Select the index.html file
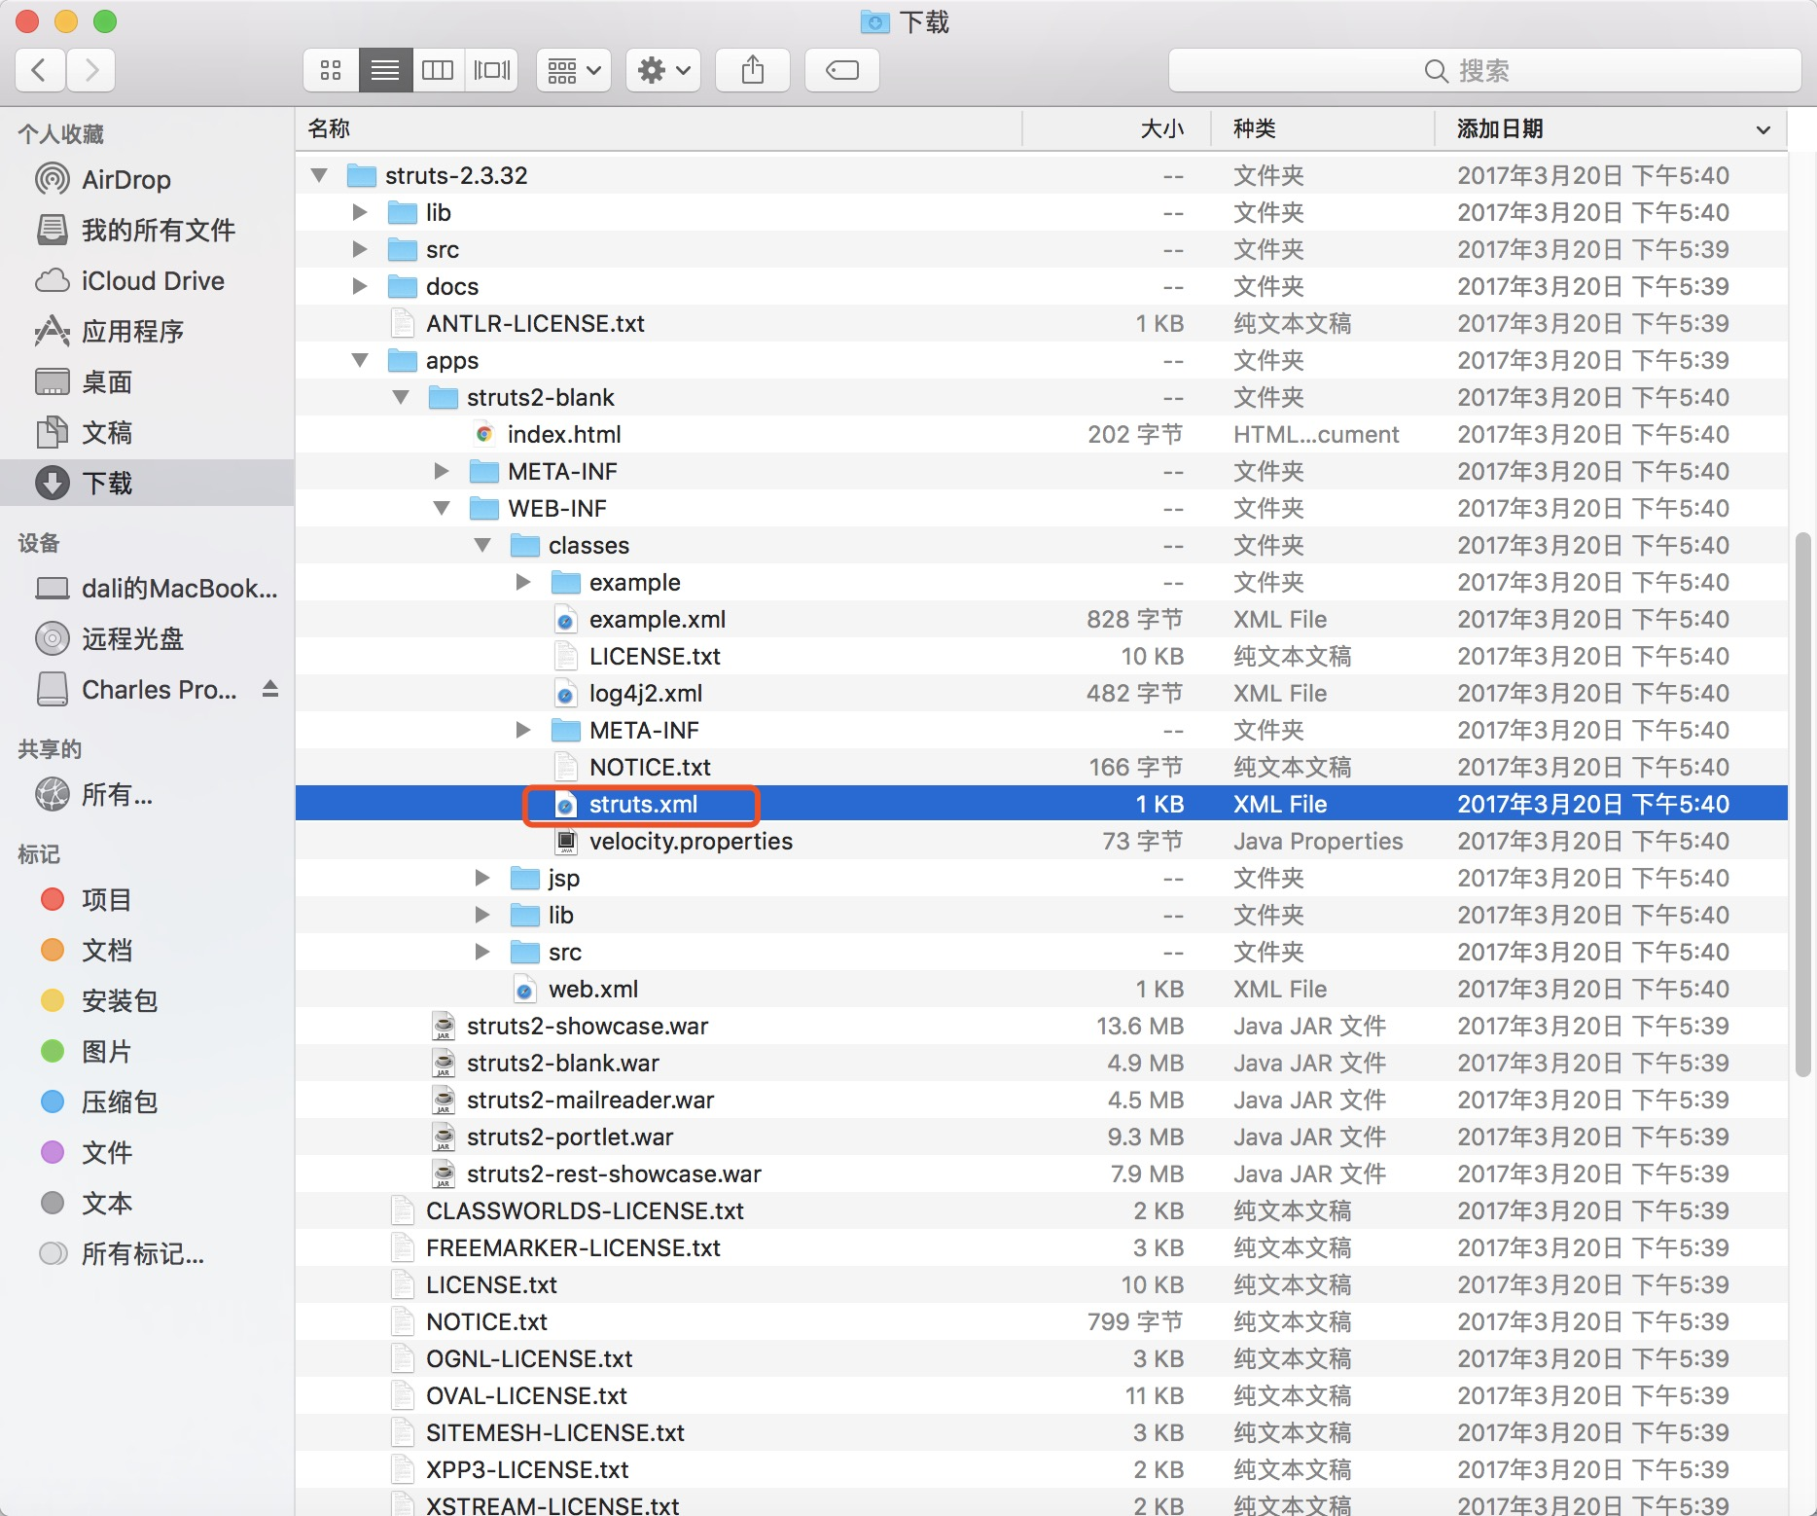 click(1041, 435)
